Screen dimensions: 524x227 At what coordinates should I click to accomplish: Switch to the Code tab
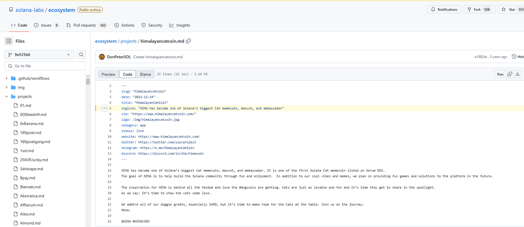(x=19, y=25)
